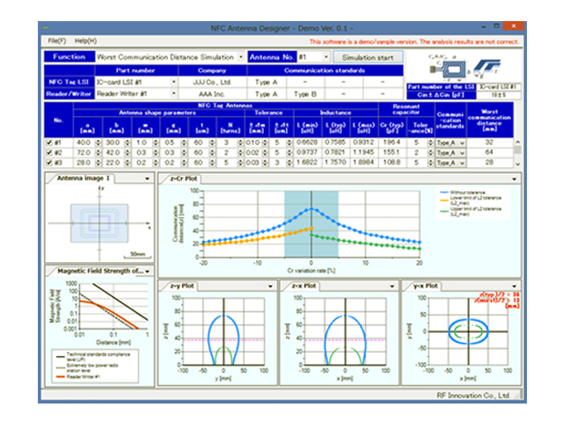The width and height of the screenshot is (563, 422).
Task: Click the application icon in the title bar
Action: point(46,27)
